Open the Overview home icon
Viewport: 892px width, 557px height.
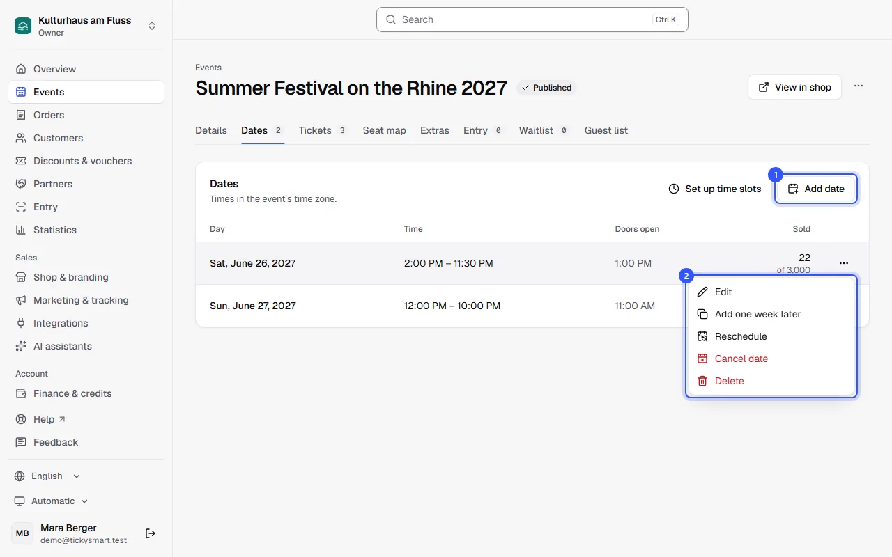pyautogui.click(x=21, y=69)
